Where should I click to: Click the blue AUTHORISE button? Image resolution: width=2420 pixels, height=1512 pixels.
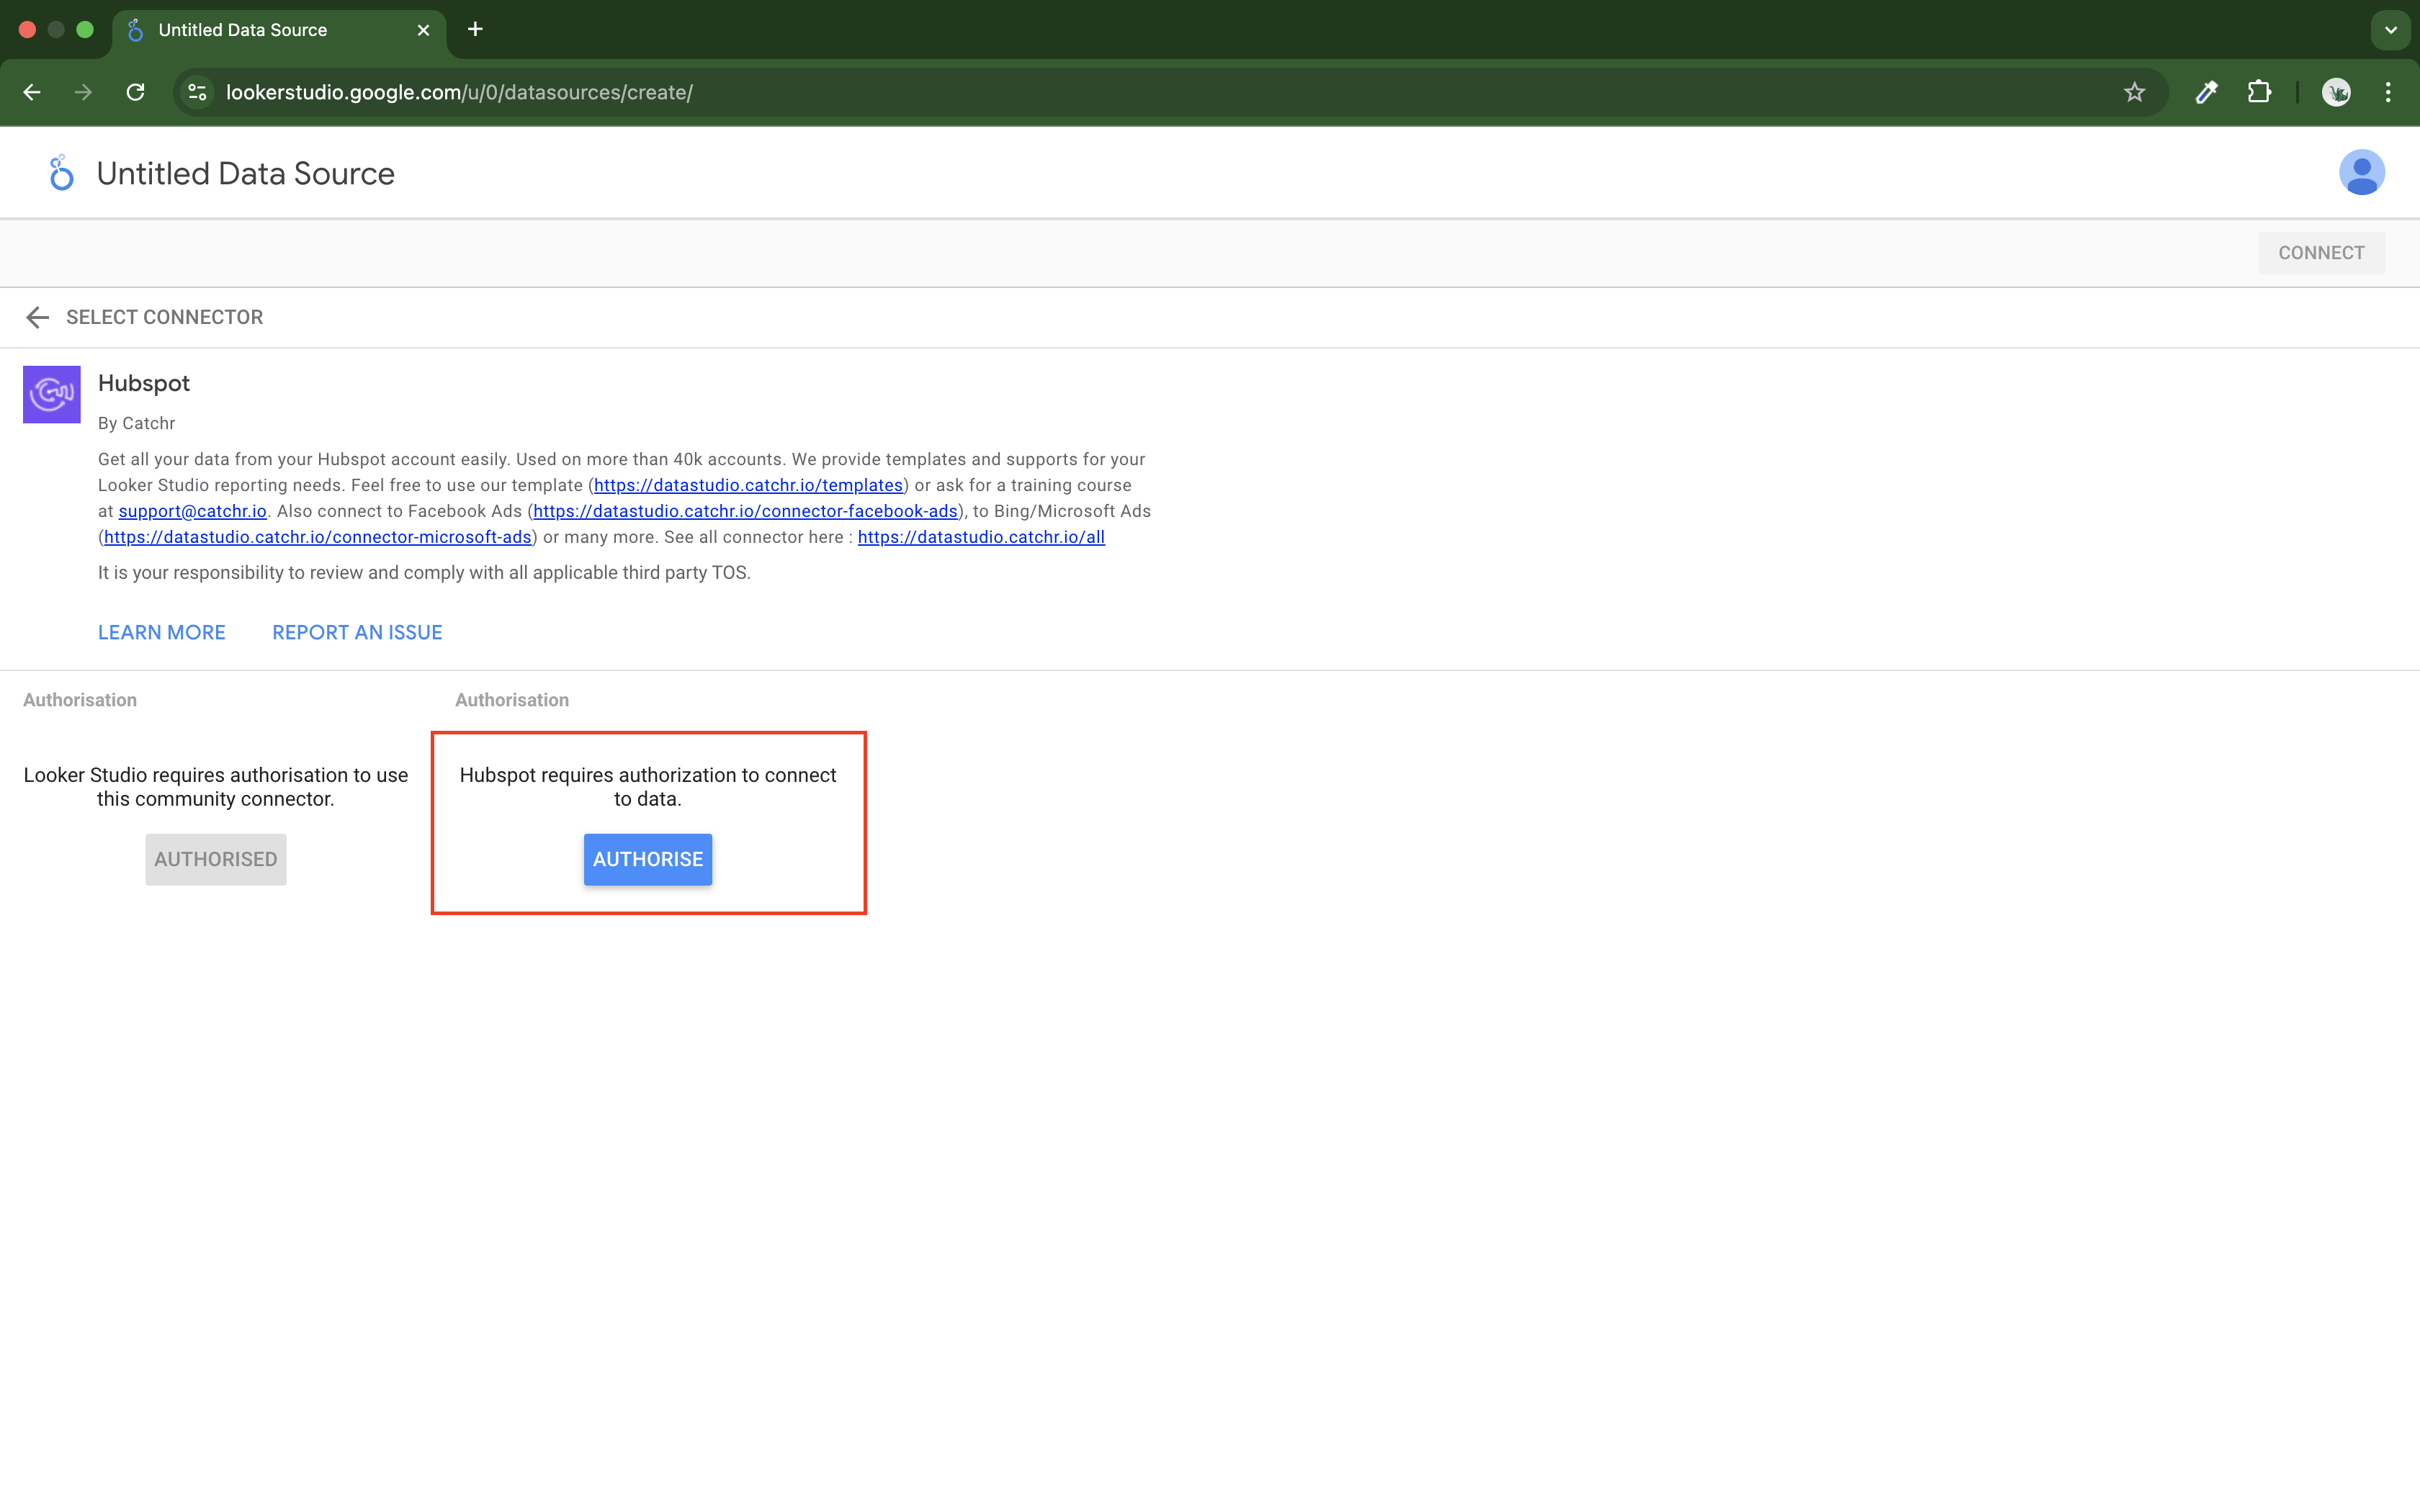[x=648, y=859]
